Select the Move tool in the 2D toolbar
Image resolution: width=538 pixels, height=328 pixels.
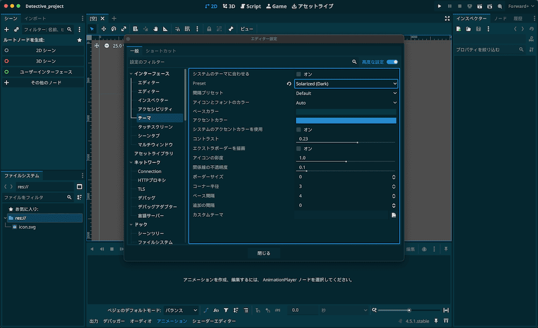(x=104, y=28)
